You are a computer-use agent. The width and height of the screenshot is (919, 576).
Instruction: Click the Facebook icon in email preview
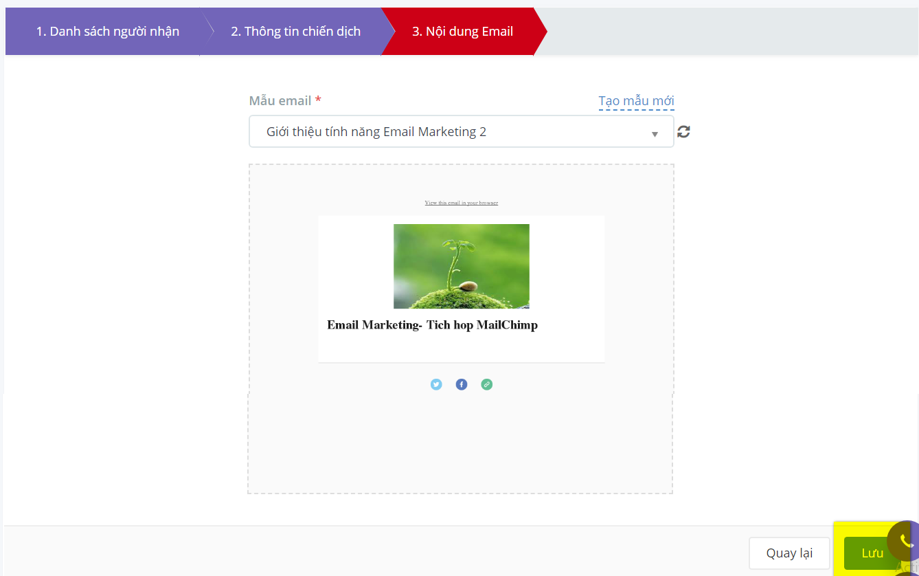[x=462, y=384]
